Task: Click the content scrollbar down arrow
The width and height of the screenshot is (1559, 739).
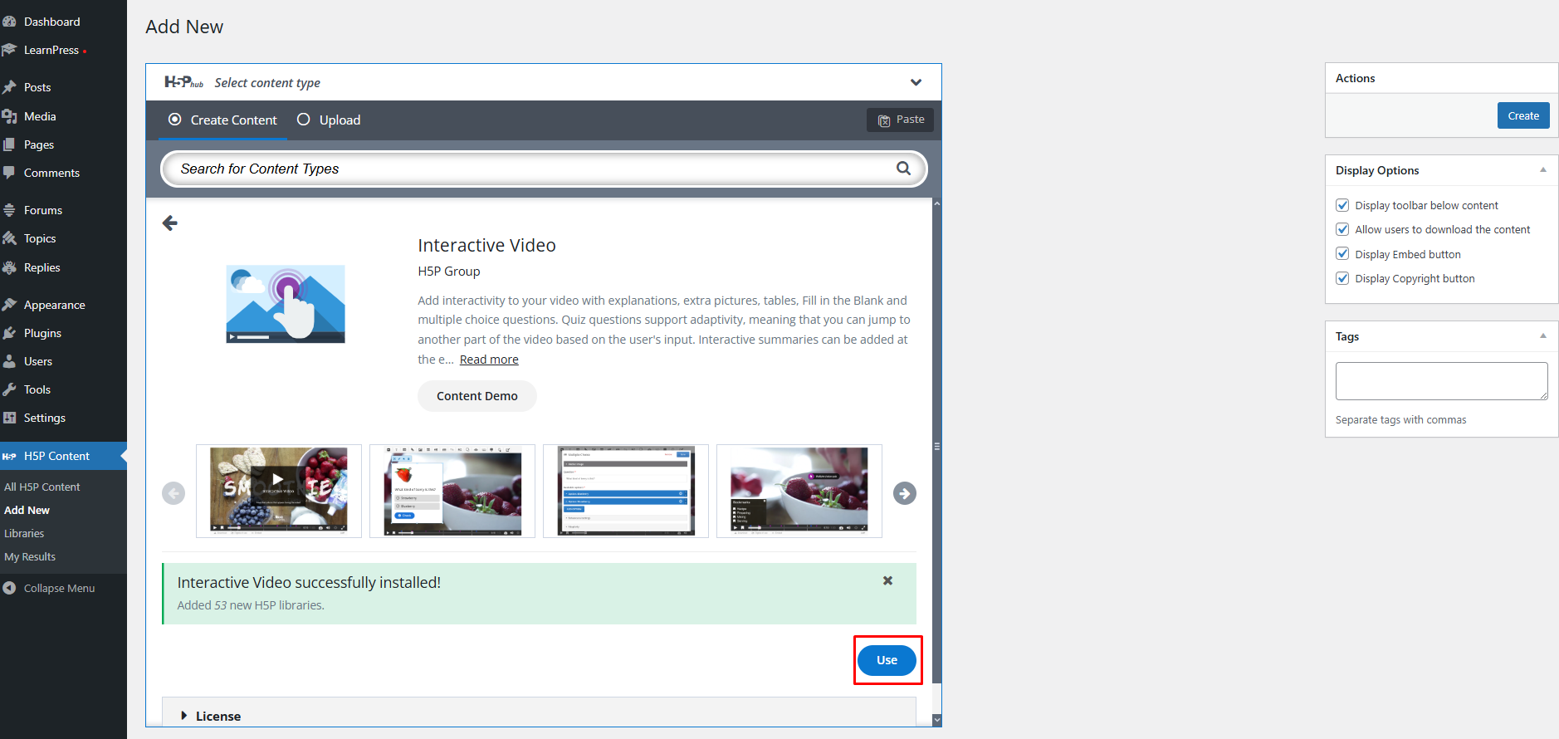Action: pyautogui.click(x=937, y=721)
